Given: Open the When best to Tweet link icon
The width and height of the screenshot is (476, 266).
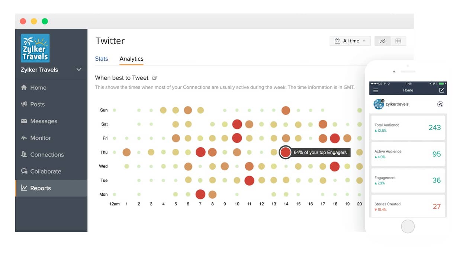Looking at the screenshot, I should click(x=155, y=78).
